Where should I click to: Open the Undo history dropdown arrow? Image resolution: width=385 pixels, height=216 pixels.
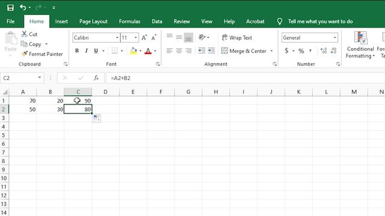pos(29,8)
